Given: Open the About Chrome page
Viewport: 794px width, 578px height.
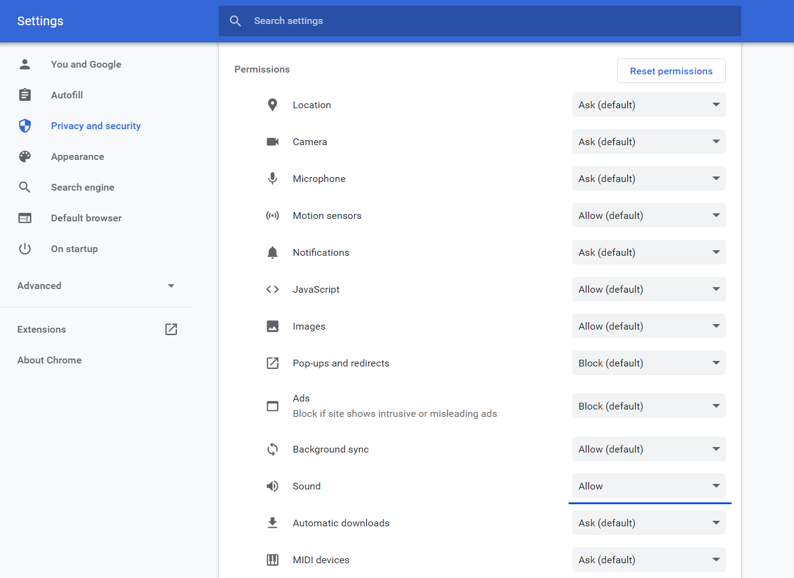Looking at the screenshot, I should 49,360.
